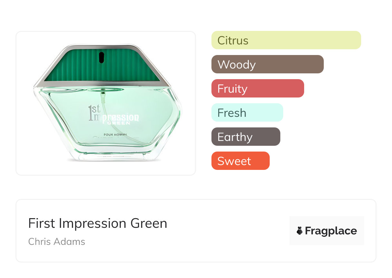Click the Fruity accord bar

coord(257,88)
